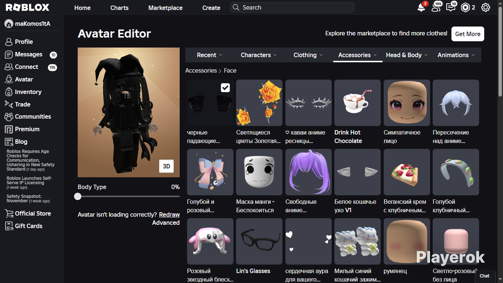The image size is (503, 283).
Task: Click the Premium sidebar icon
Action: pyautogui.click(x=9, y=129)
